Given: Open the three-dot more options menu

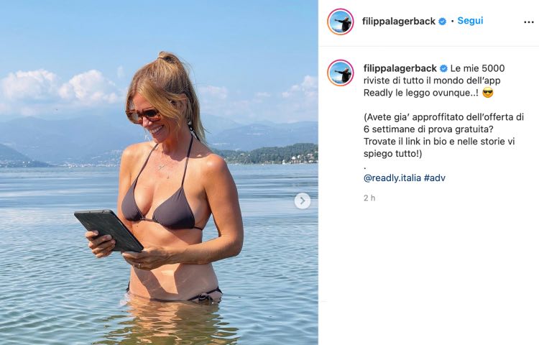Looking at the screenshot, I should 528,22.
